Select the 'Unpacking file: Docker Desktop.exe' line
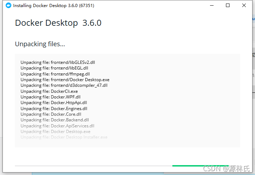This screenshot has width=255, height=175. [56, 131]
